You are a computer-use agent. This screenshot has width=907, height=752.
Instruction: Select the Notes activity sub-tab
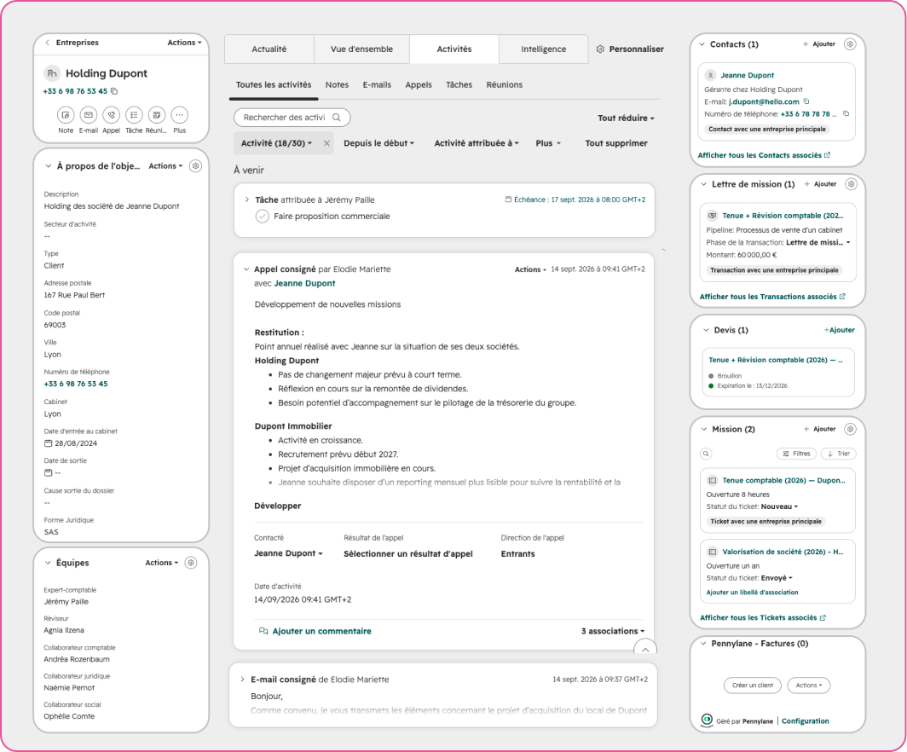coord(337,85)
